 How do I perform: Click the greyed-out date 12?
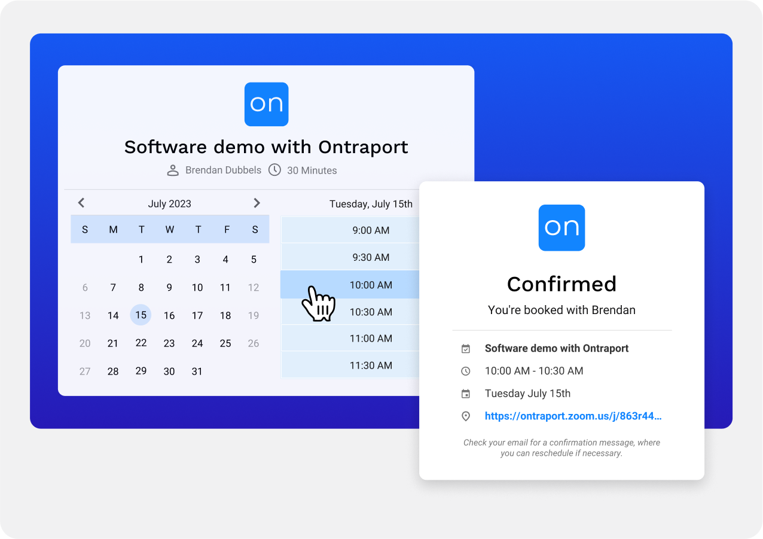click(254, 288)
